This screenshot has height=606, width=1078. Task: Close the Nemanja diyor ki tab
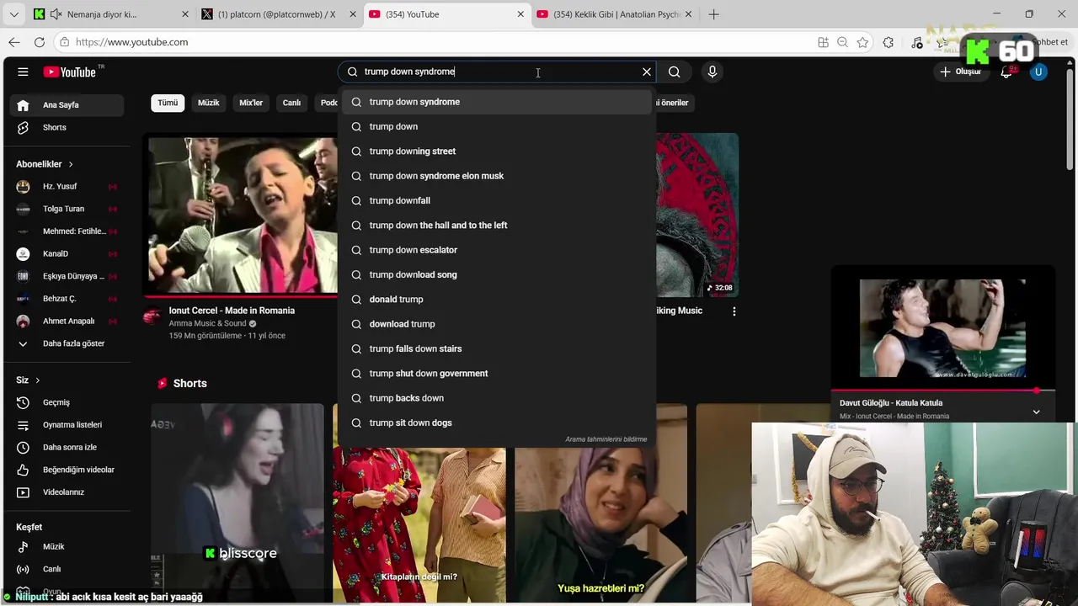coord(185,14)
